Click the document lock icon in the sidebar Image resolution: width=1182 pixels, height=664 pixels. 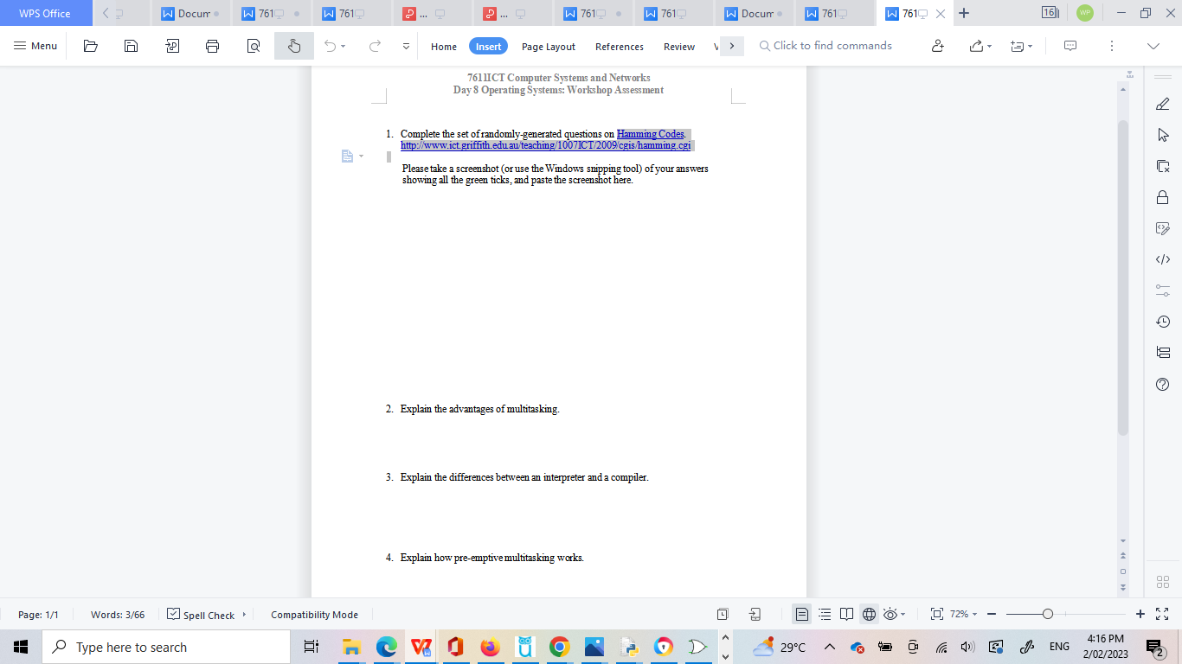point(1162,196)
